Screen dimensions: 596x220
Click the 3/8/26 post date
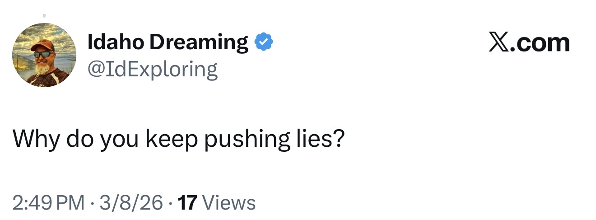click(132, 203)
